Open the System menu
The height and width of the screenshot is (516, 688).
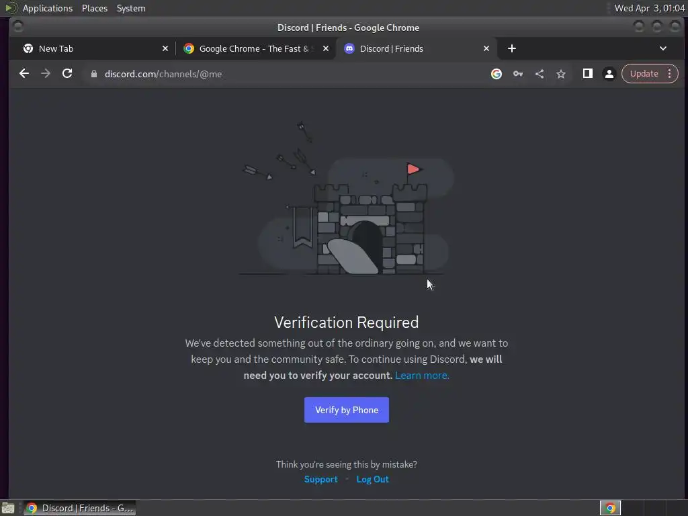coord(131,8)
